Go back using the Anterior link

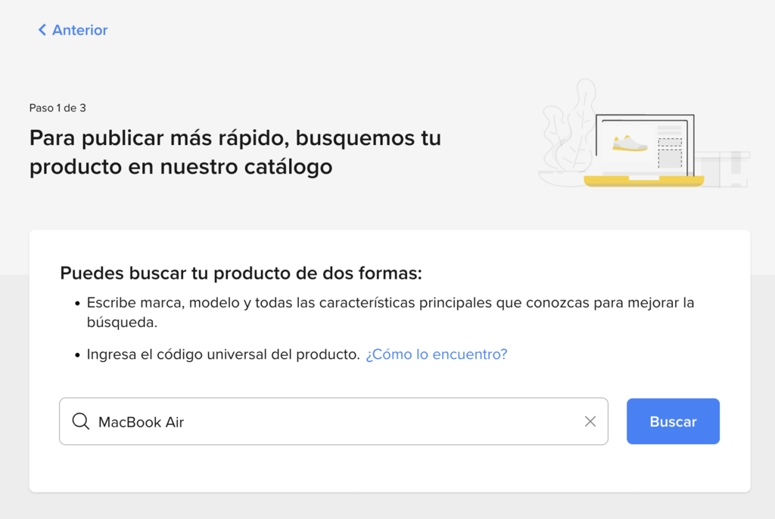(x=72, y=29)
